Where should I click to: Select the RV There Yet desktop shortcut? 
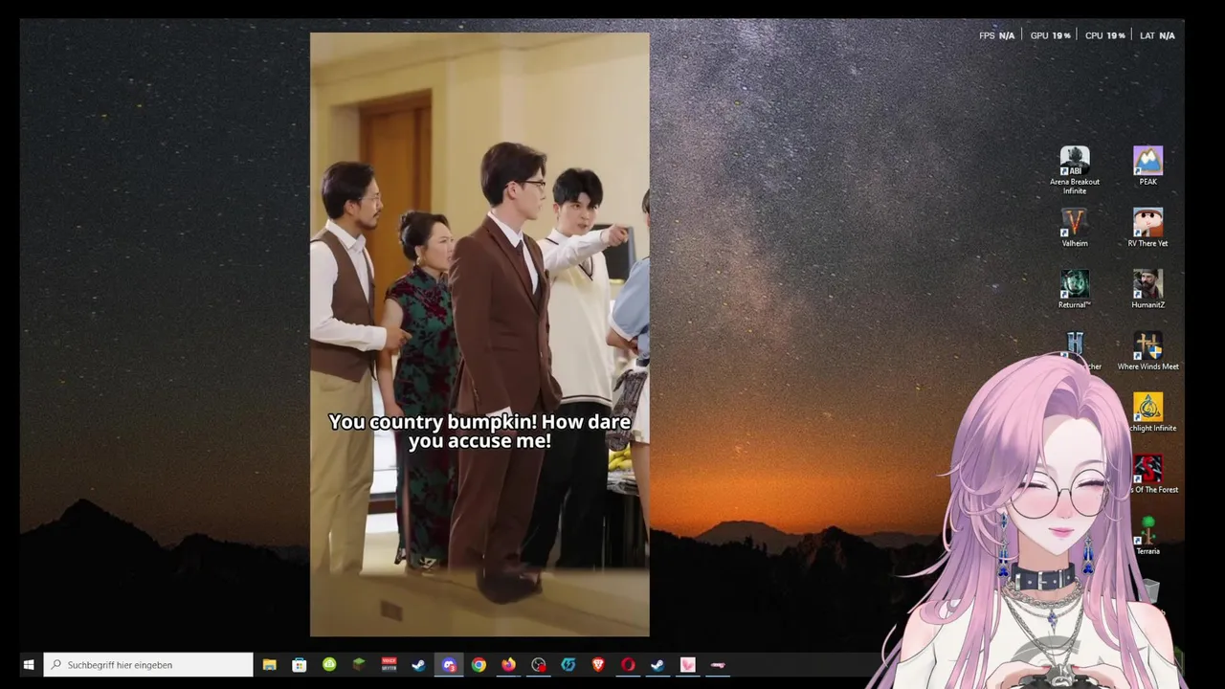pyautogui.click(x=1147, y=228)
